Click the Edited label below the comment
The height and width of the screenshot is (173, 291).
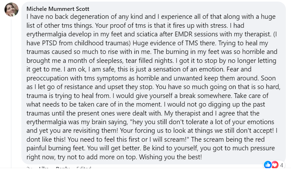click(84, 168)
